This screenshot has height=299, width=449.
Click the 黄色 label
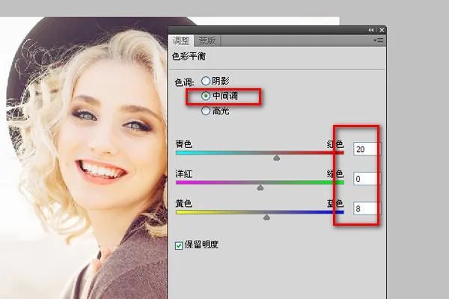[x=183, y=203]
